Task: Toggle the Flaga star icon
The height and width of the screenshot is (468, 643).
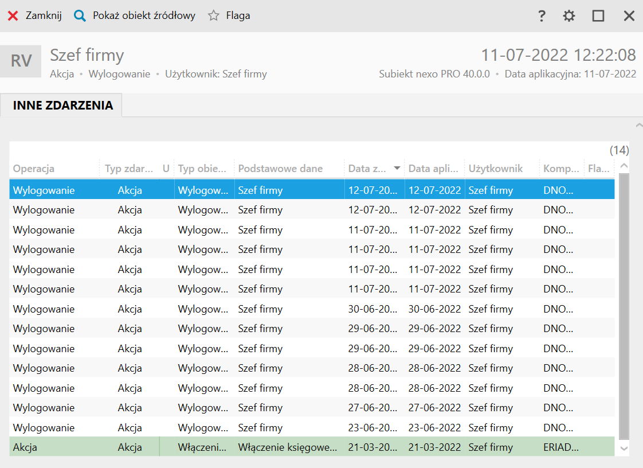Action: pos(214,16)
